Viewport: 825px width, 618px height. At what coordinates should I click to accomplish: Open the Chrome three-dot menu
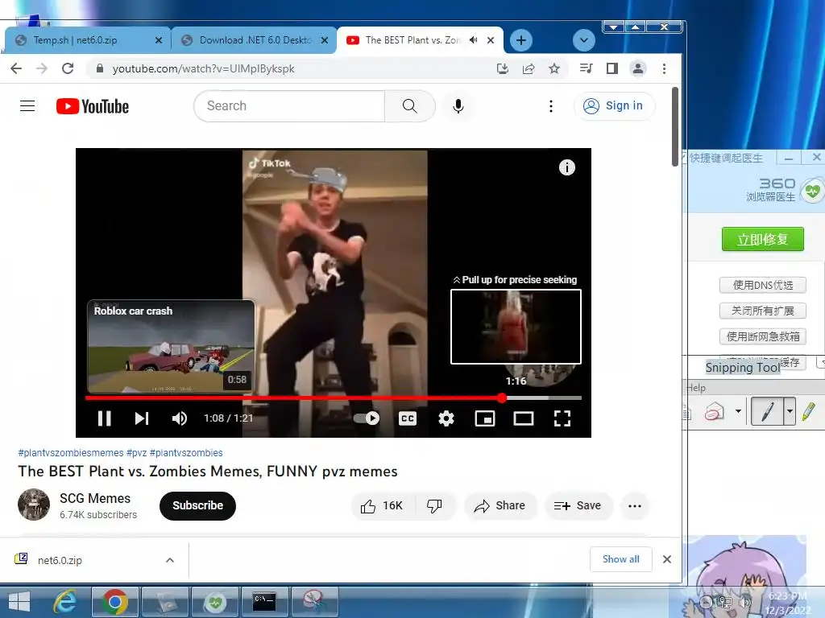click(x=664, y=68)
